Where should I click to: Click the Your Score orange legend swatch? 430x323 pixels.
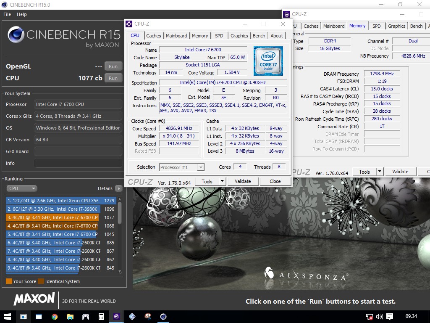9,281
